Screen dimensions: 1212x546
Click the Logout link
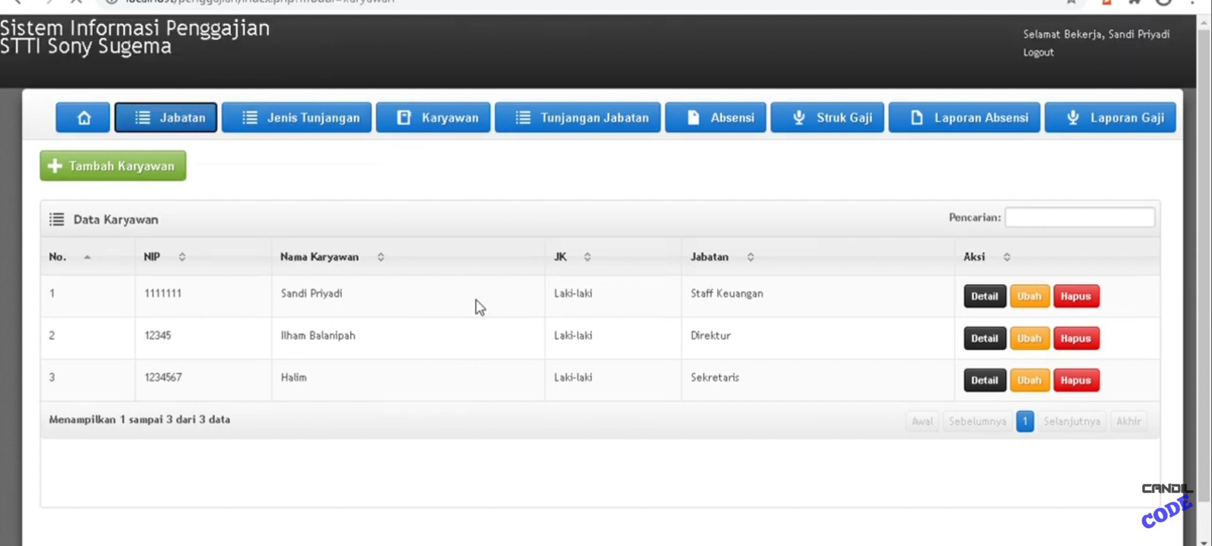tap(1038, 52)
